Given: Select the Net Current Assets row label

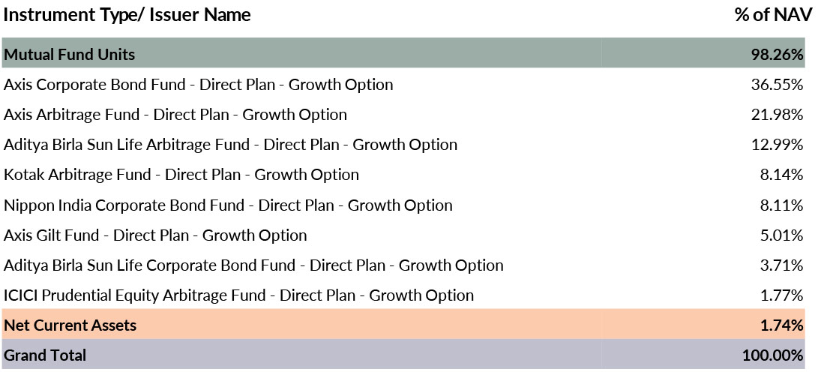Looking at the screenshot, I should click(70, 325).
